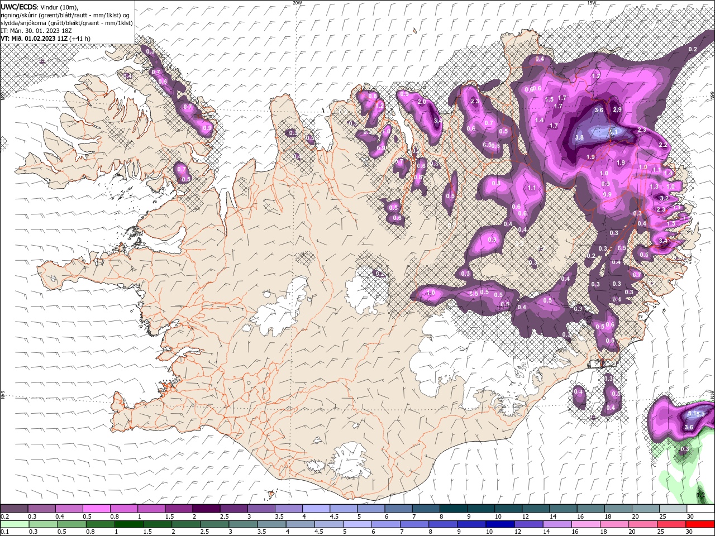Click the light grey 25 swatch in snow legend
This screenshot has height=536, width=715.
coord(673,509)
